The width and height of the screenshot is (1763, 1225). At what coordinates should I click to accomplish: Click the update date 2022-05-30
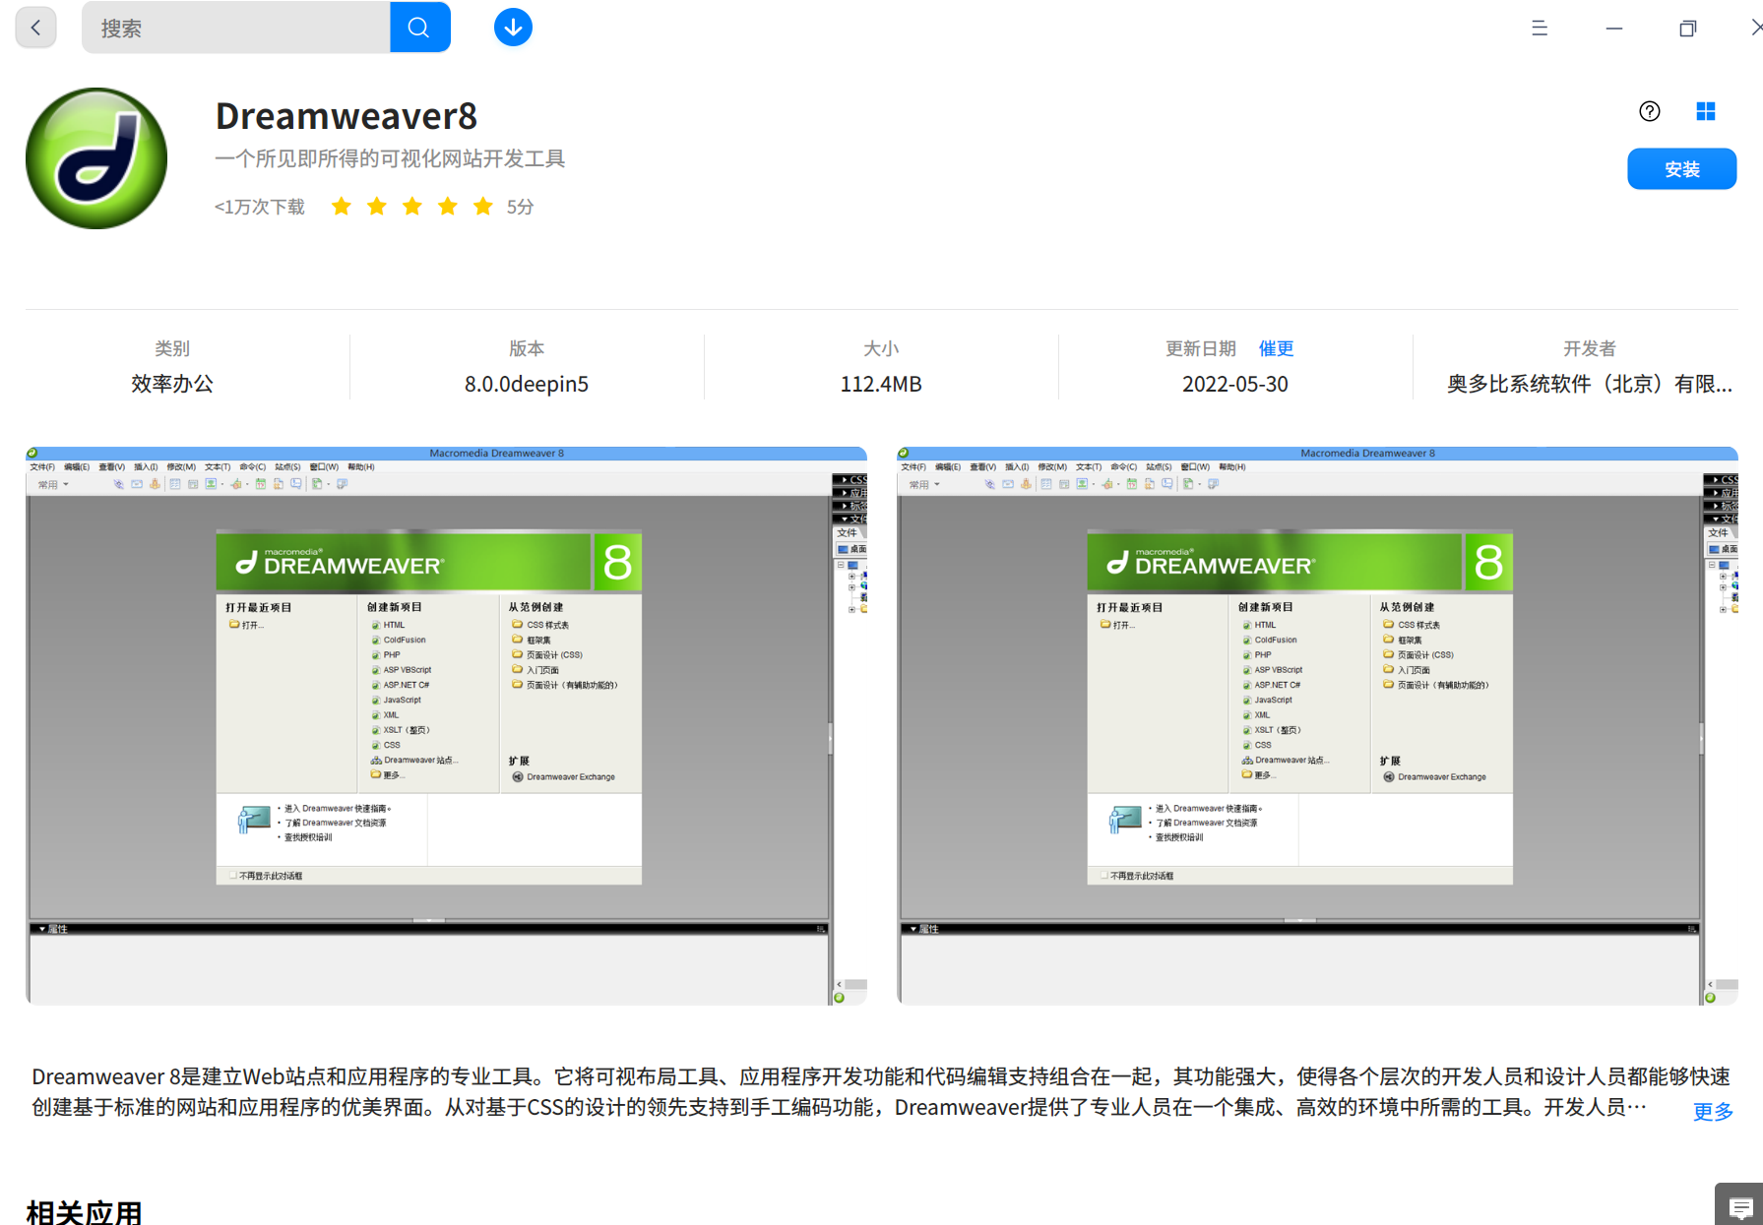1235,384
